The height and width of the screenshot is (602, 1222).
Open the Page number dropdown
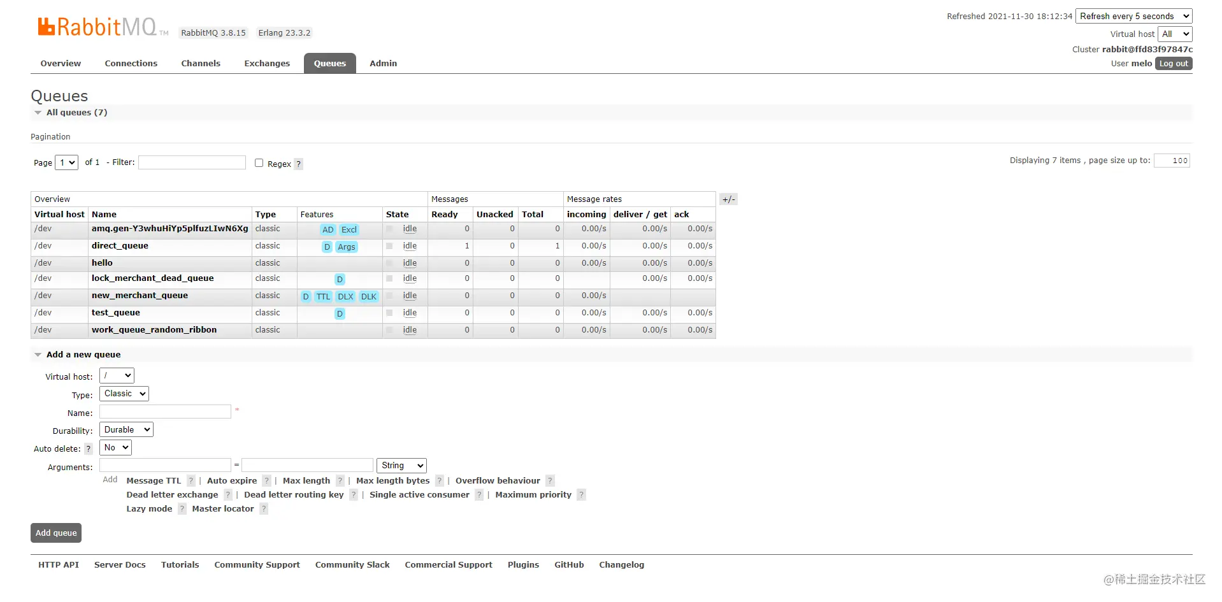[66, 162]
